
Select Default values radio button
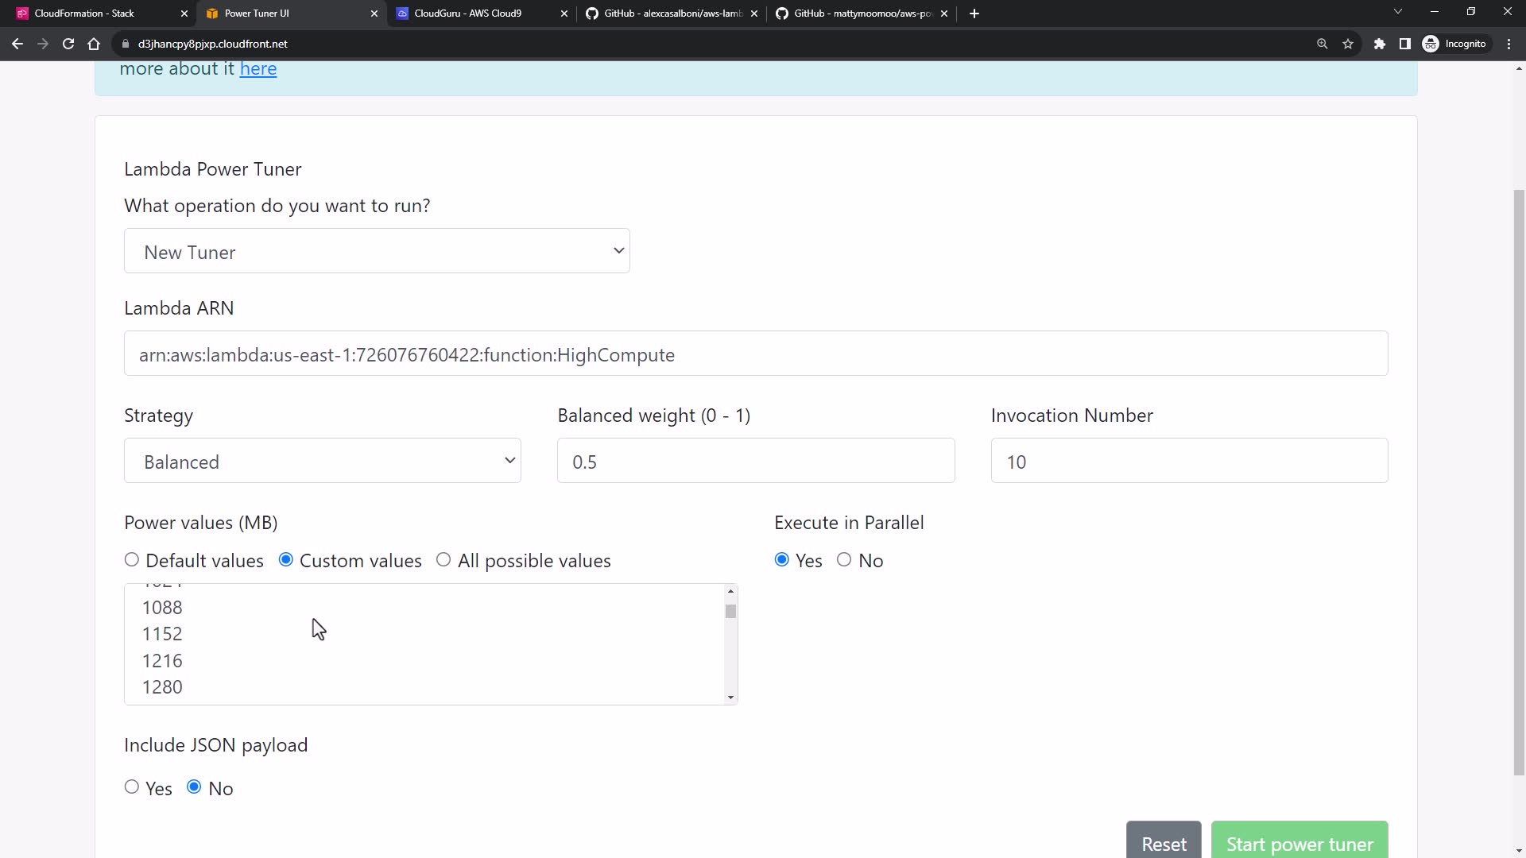coord(132,560)
